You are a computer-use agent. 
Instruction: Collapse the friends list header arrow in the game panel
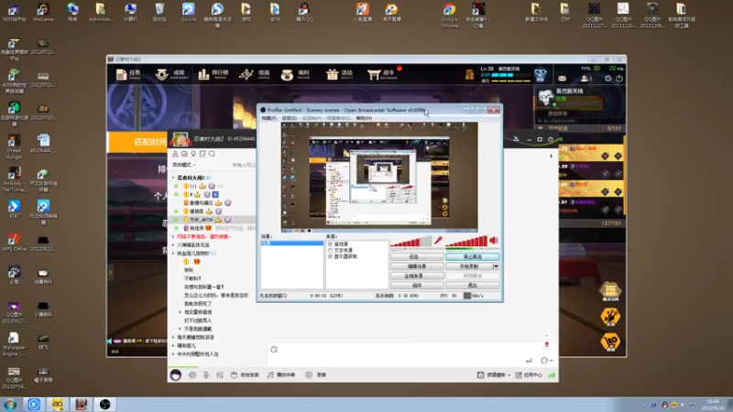[x=541, y=128]
